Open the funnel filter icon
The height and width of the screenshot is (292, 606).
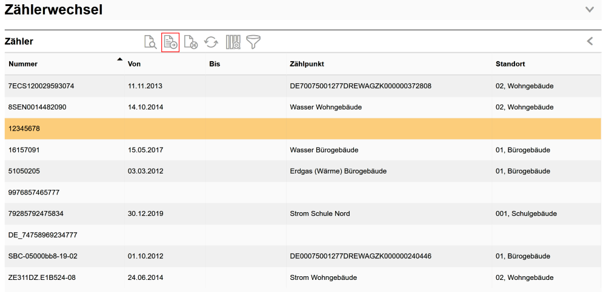click(253, 42)
